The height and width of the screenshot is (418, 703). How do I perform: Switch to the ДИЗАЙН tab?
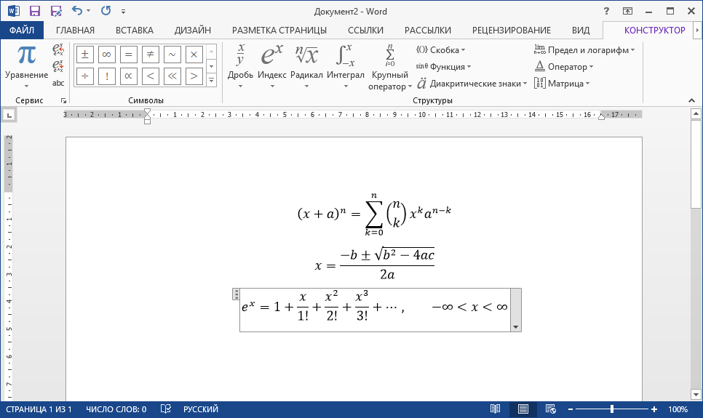coord(193,30)
